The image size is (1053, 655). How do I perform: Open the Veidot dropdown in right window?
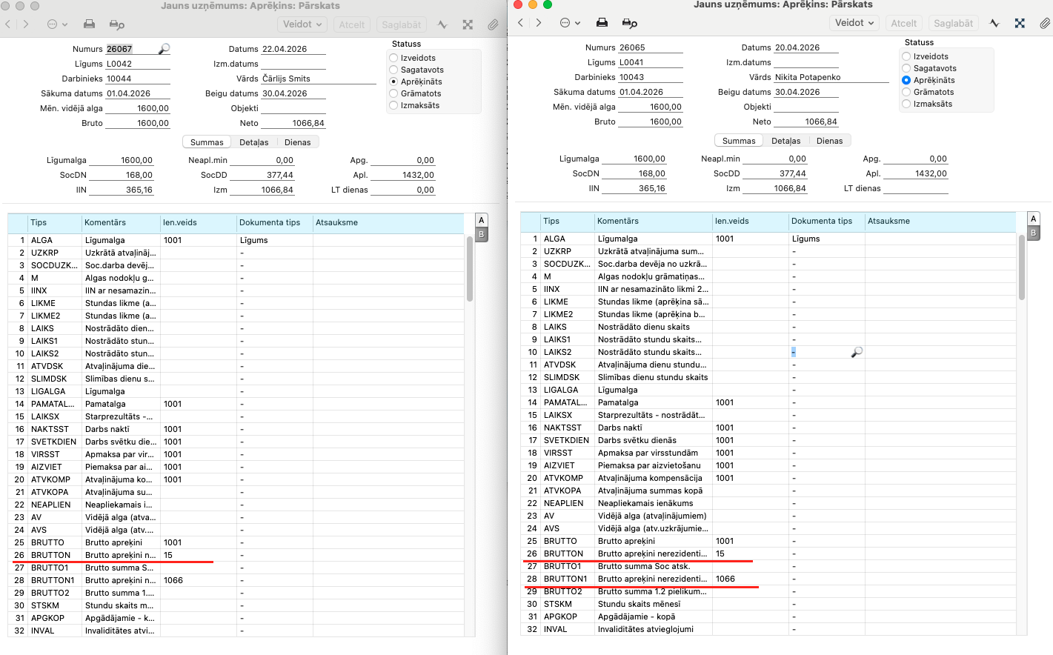pyautogui.click(x=854, y=23)
